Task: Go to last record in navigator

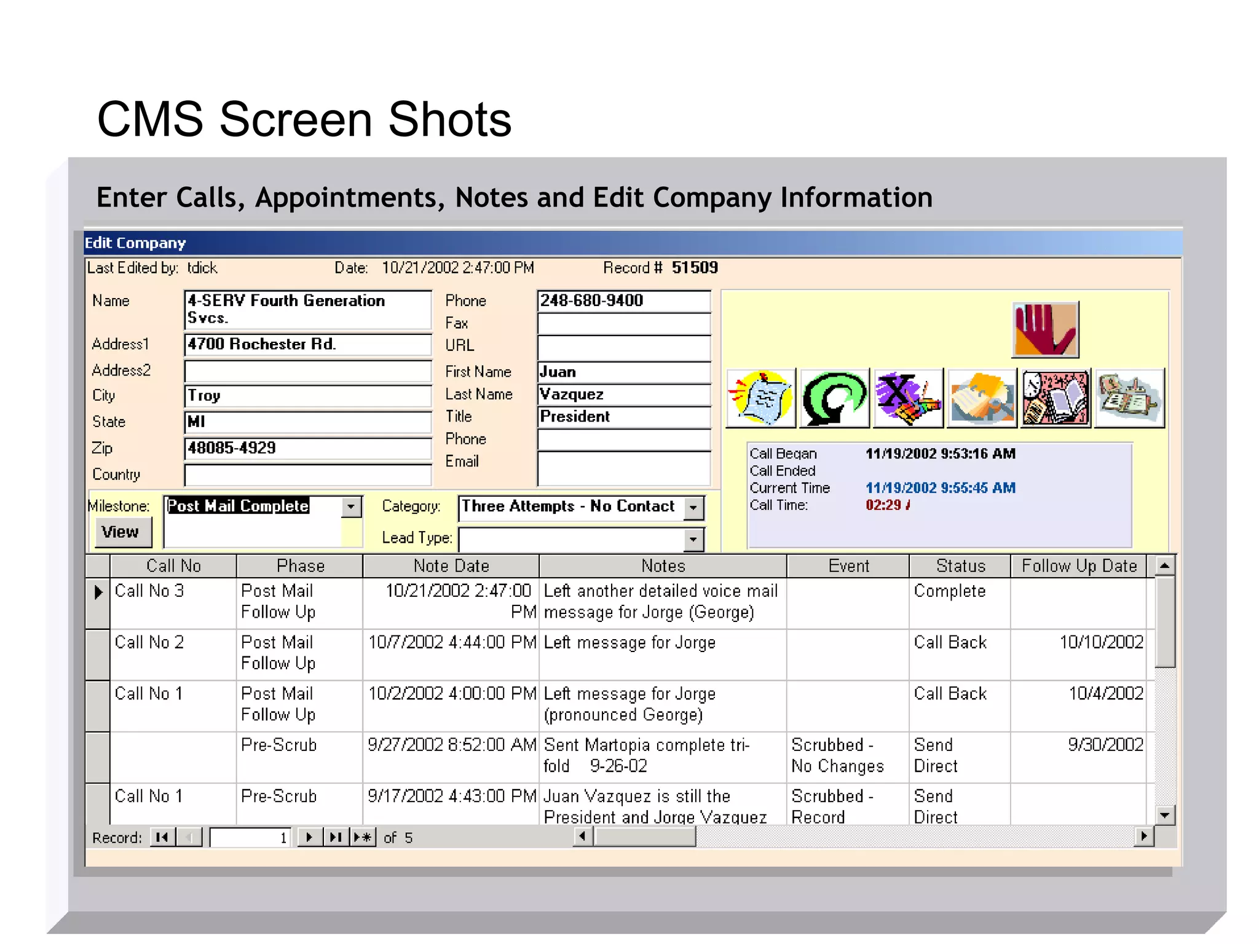Action: 336,837
